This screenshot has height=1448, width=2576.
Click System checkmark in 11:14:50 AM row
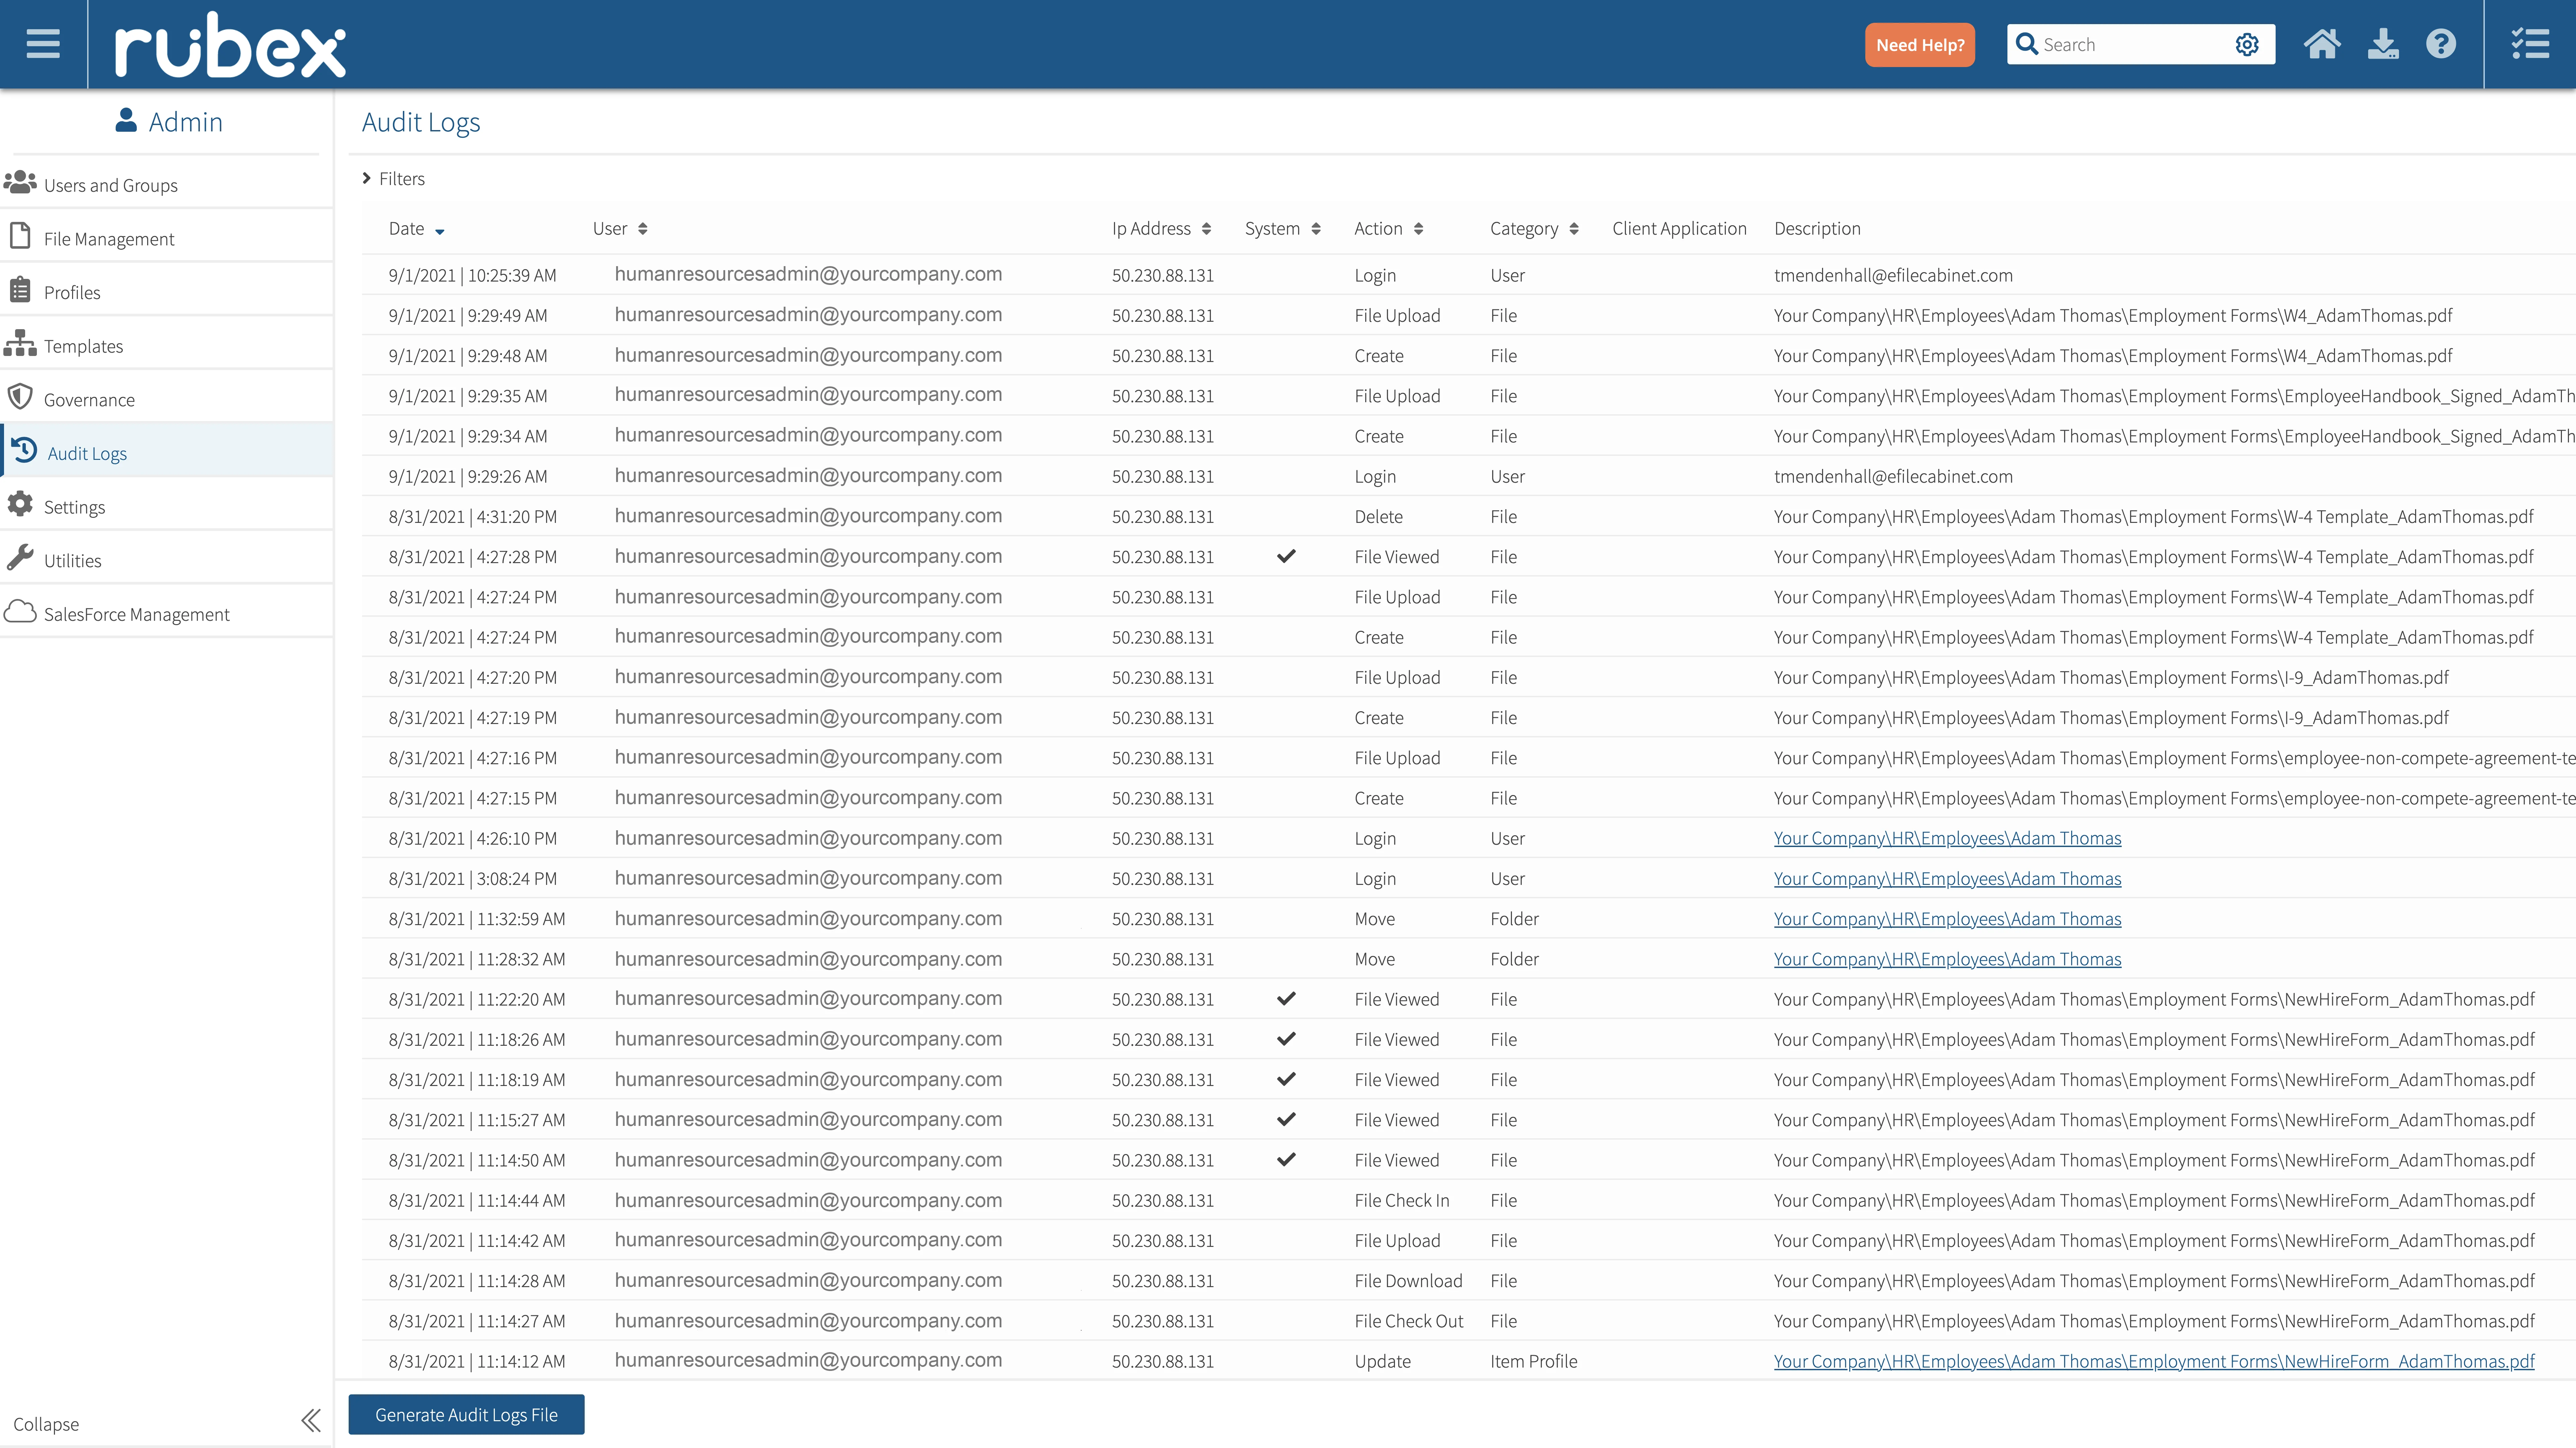[x=1286, y=1160]
